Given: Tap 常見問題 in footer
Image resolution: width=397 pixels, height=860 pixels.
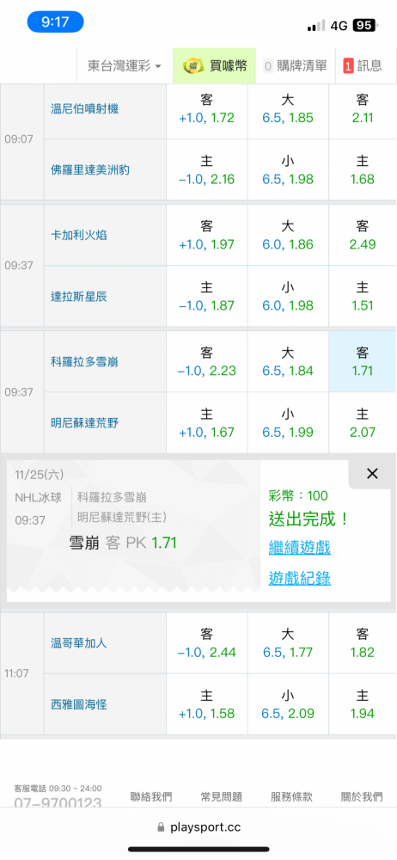Looking at the screenshot, I should [222, 797].
